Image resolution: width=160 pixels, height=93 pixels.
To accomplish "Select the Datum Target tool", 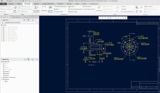I will [73, 12].
